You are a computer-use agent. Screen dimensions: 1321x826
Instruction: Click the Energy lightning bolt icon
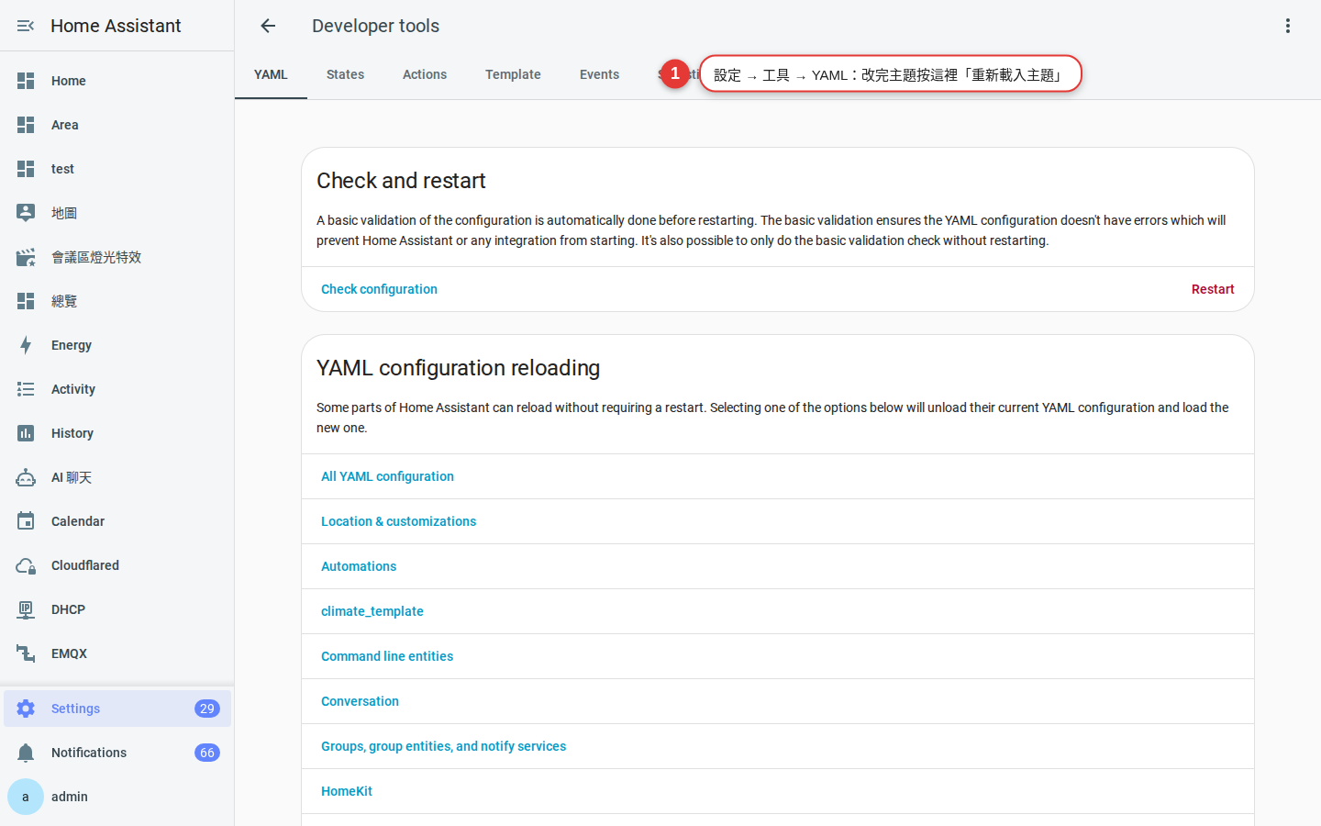26,345
